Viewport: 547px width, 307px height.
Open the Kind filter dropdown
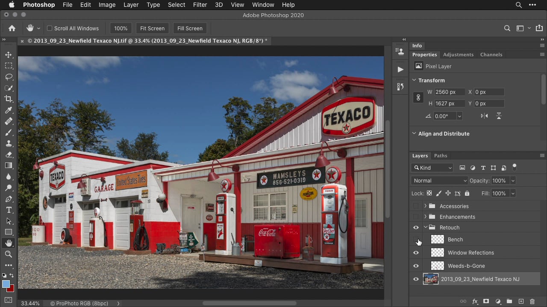coord(432,168)
